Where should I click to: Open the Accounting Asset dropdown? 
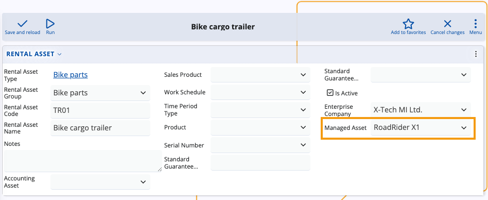pos(100,182)
